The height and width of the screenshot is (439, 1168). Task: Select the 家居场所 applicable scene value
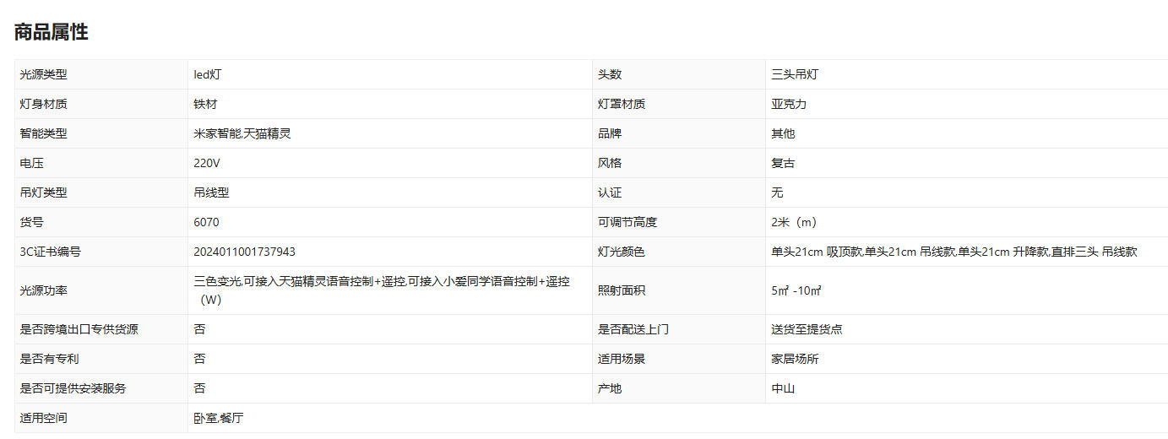[795, 359]
